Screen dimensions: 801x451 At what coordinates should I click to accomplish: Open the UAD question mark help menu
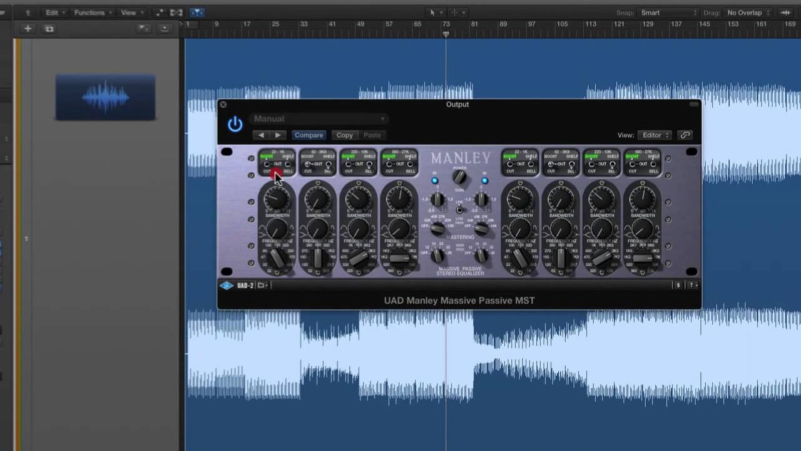[693, 286]
